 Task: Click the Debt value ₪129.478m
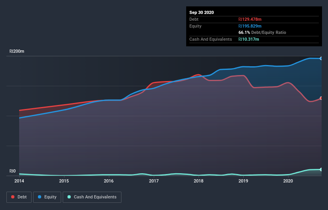tap(250, 19)
